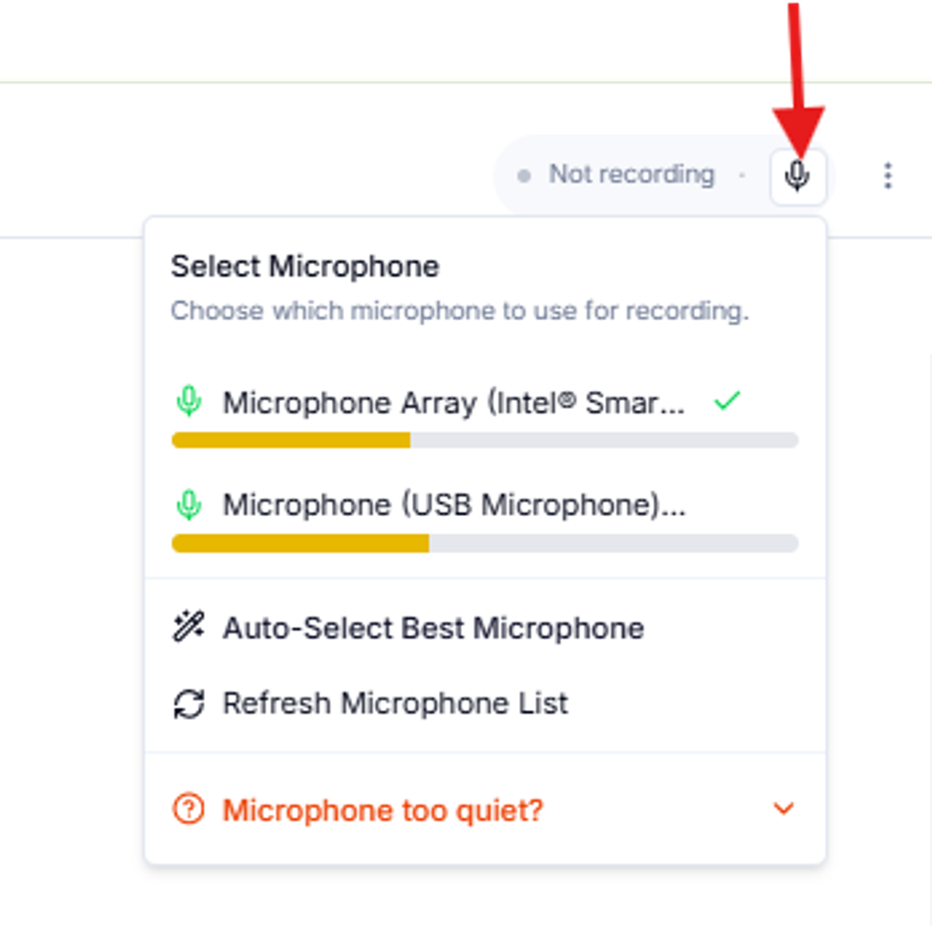This screenshot has width=932, height=925.
Task: Select Microphone Array (Intel Smar...) entry
Action: (454, 403)
